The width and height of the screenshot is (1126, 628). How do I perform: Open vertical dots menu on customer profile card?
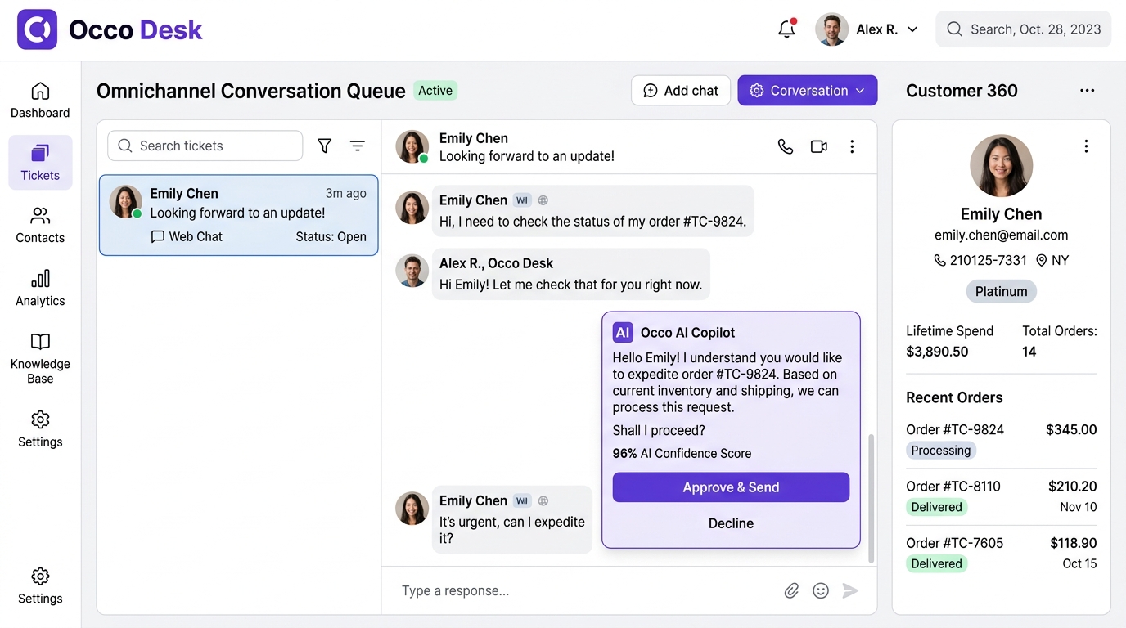1086,146
